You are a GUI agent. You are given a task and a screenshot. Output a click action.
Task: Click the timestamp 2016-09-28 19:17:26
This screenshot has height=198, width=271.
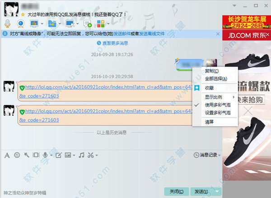point(112,54)
